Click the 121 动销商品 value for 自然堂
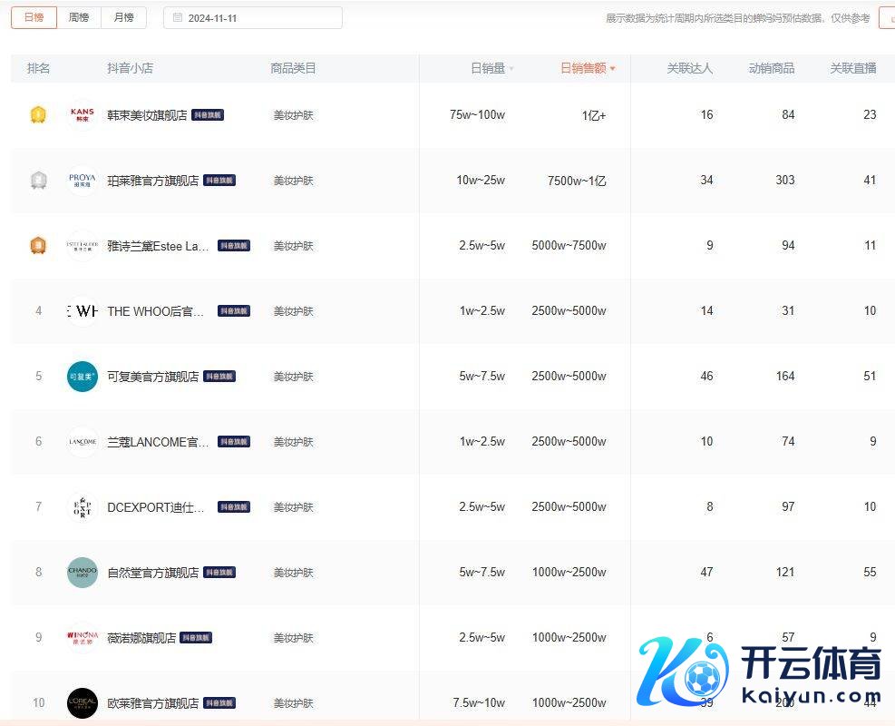Screen dimensions: 895x726 [x=785, y=573]
